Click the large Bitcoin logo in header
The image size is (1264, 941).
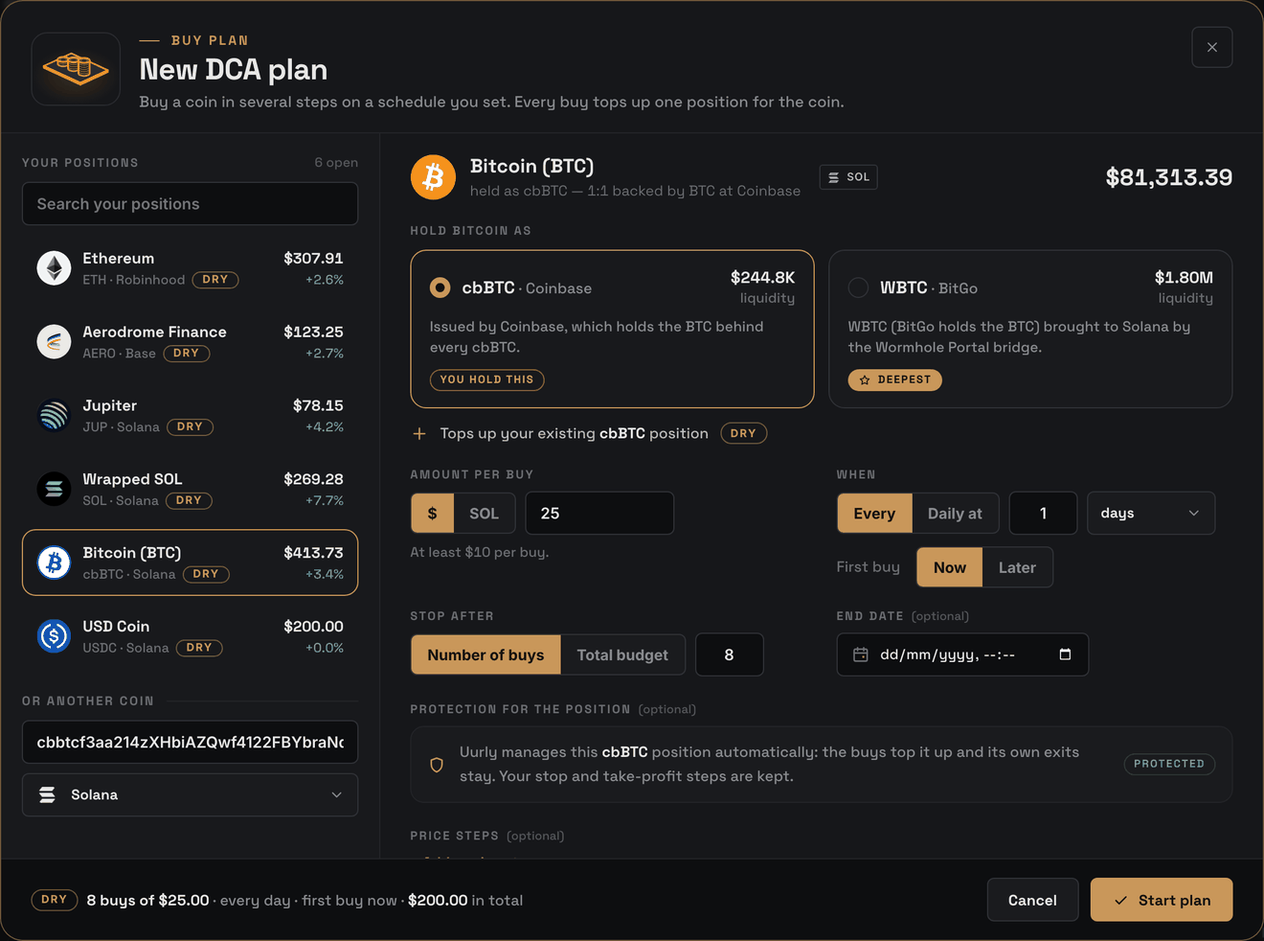433,177
